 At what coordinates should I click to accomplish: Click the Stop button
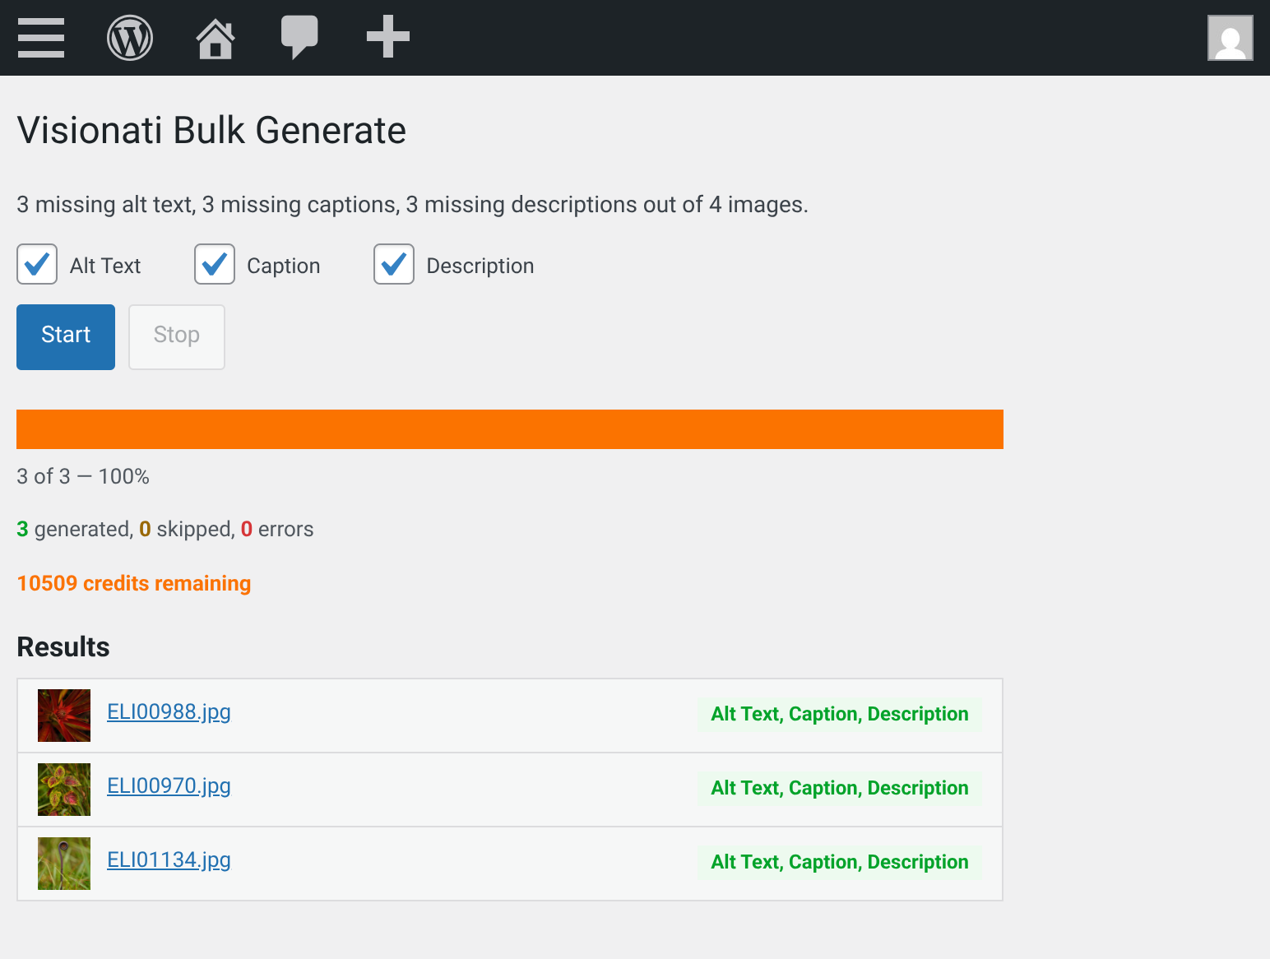176,336
